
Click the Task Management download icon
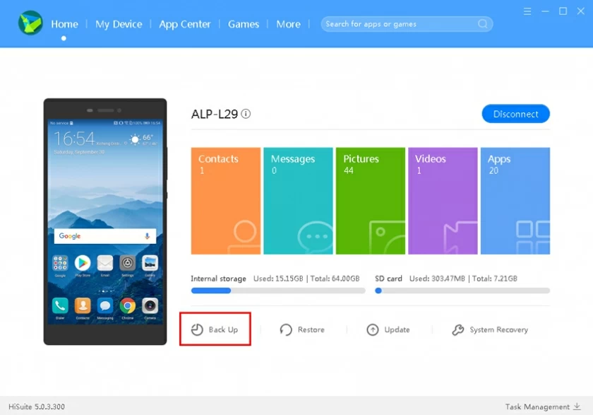coord(577,407)
